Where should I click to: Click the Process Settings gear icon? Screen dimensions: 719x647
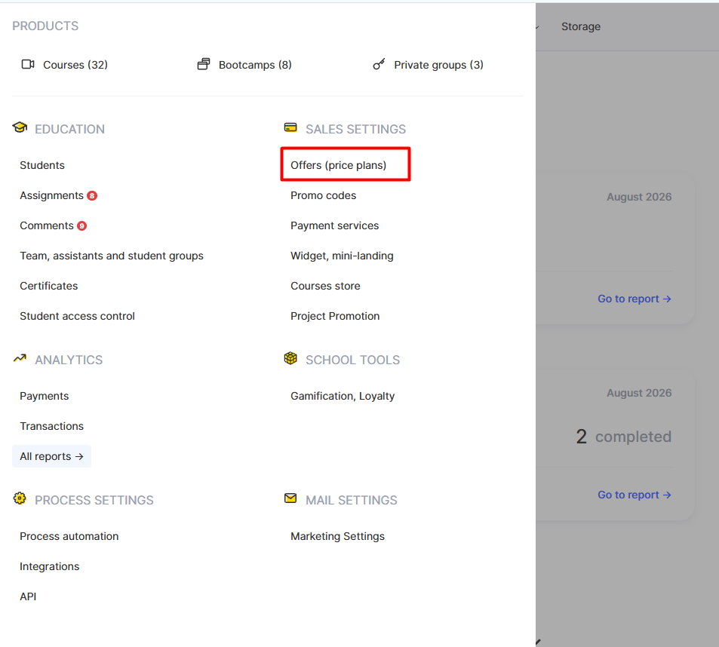(x=20, y=498)
